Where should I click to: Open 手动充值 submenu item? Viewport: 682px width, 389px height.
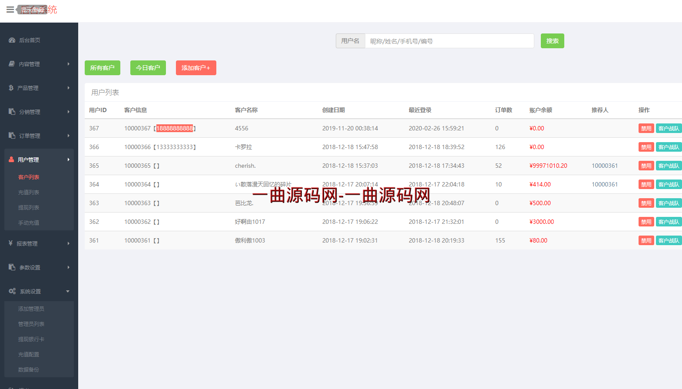click(29, 223)
